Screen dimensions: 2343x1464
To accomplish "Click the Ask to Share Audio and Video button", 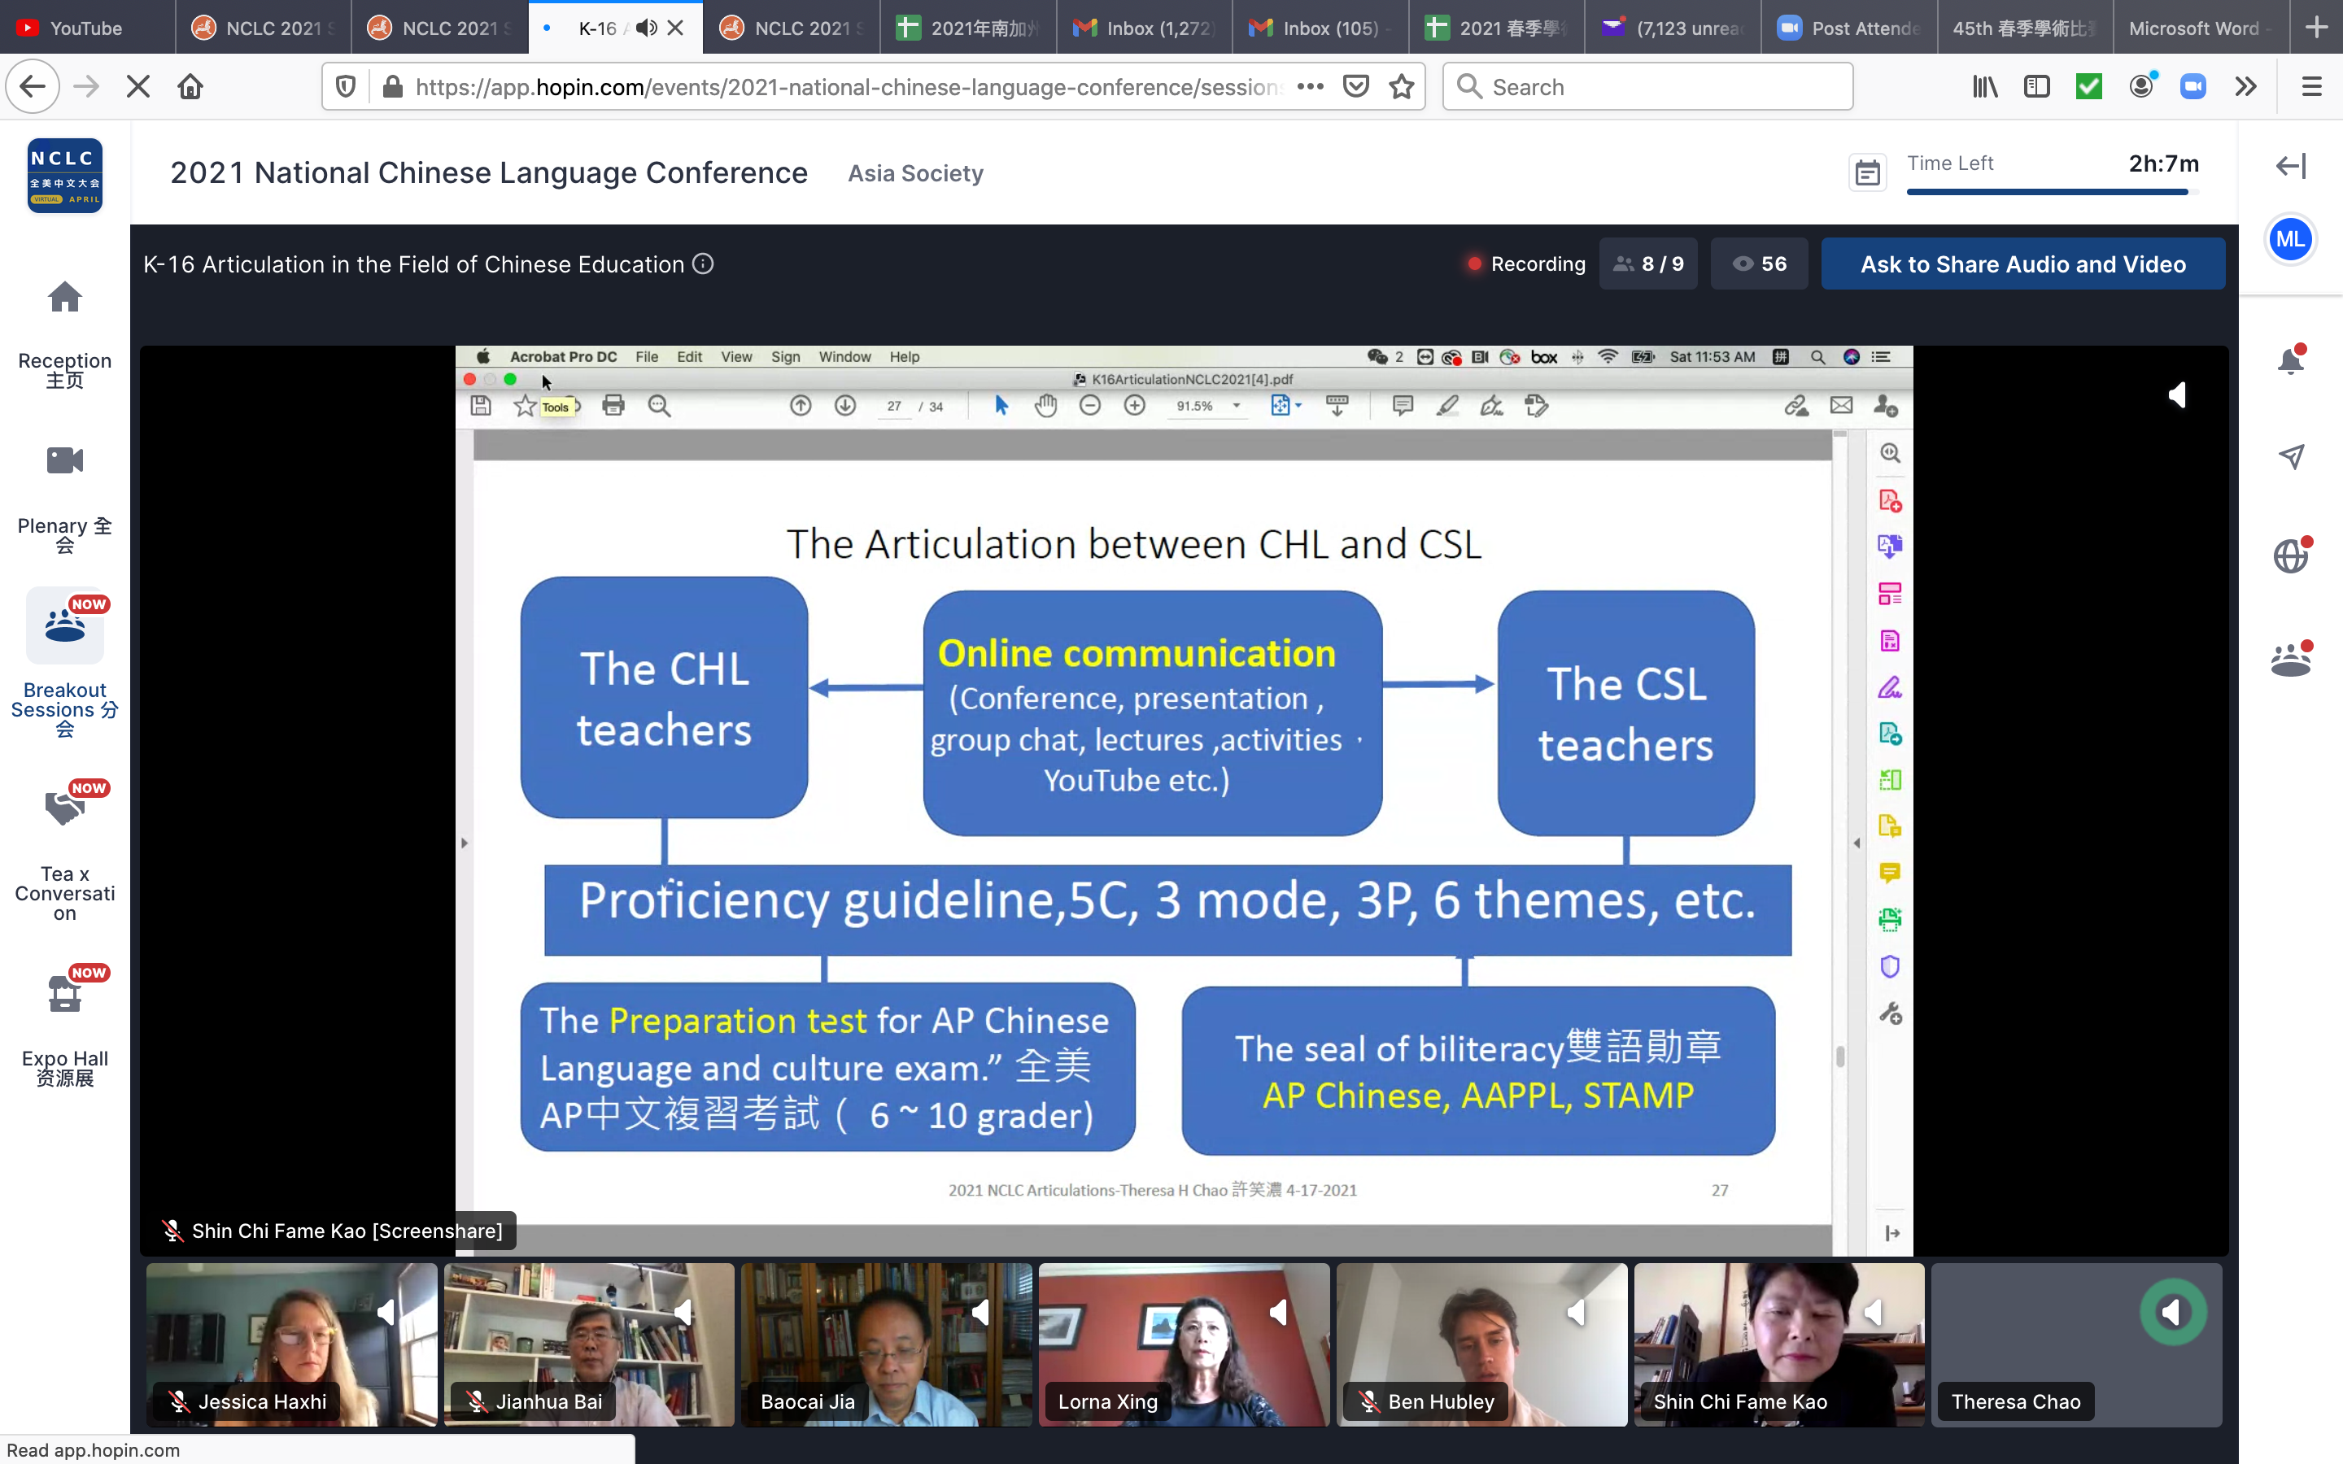I will [x=2022, y=264].
